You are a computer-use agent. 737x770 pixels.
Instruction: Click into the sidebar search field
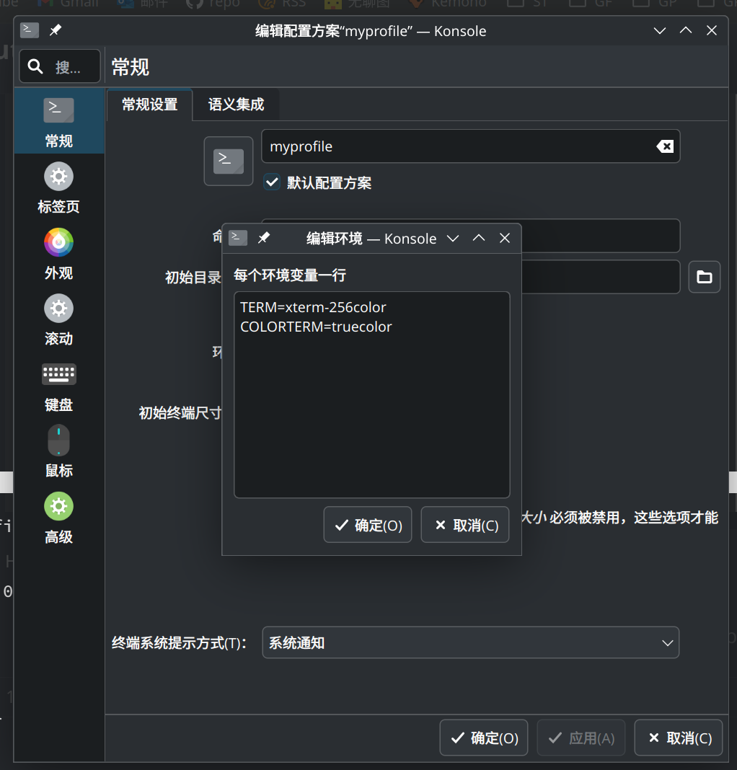(60, 66)
